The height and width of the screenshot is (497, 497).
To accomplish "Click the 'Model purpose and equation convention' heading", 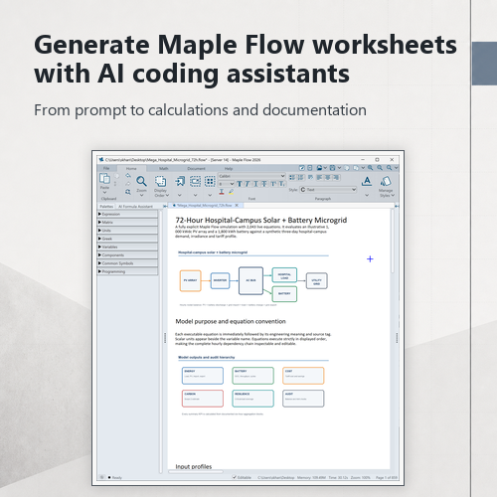I will 231,321.
